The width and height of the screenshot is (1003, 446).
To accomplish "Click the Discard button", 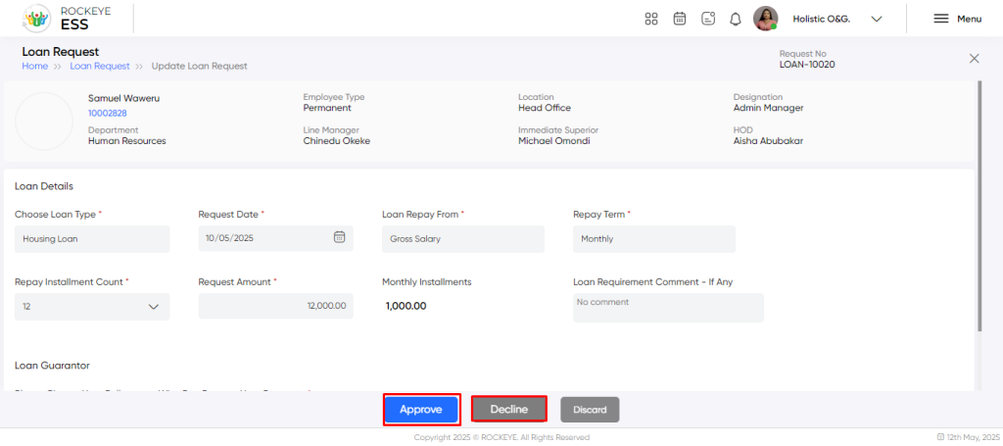I will pyautogui.click(x=590, y=410).
